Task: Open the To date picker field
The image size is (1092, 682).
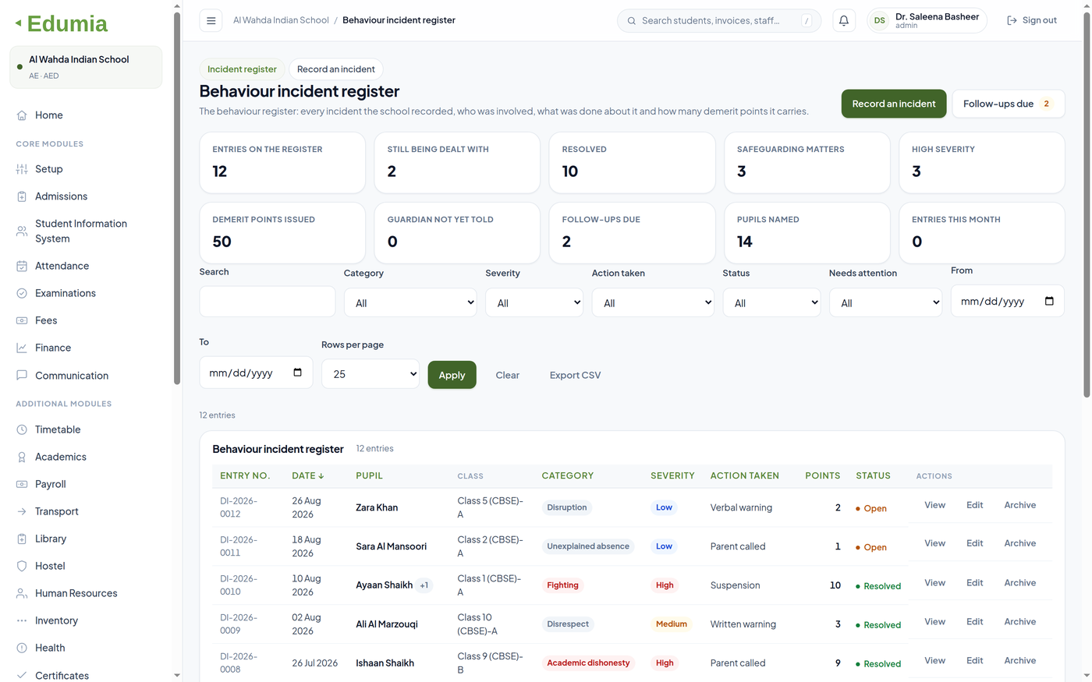Action: [x=256, y=373]
